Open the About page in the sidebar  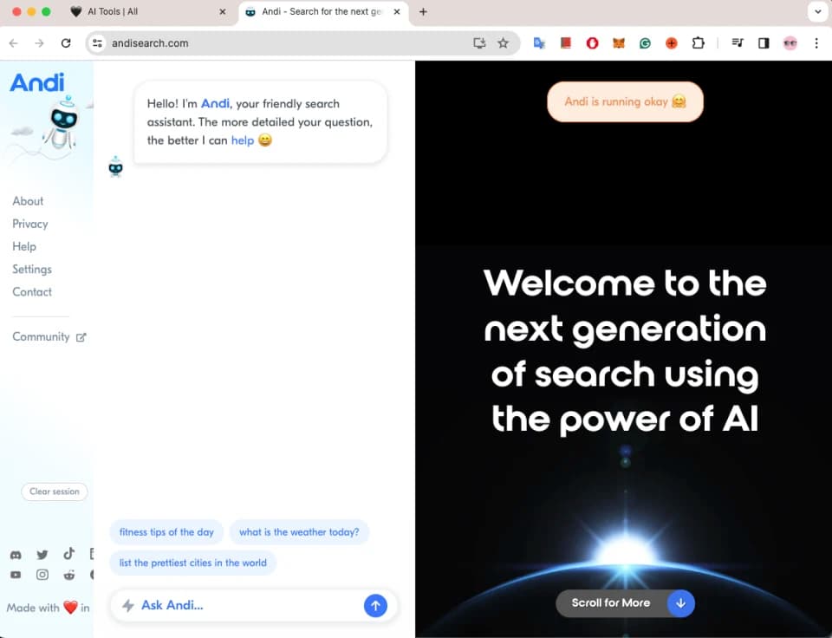[28, 201]
